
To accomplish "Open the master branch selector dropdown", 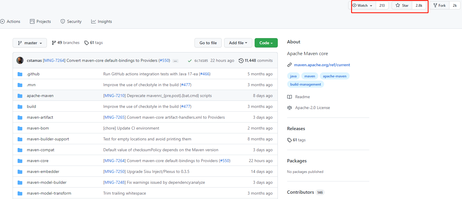I will point(30,43).
